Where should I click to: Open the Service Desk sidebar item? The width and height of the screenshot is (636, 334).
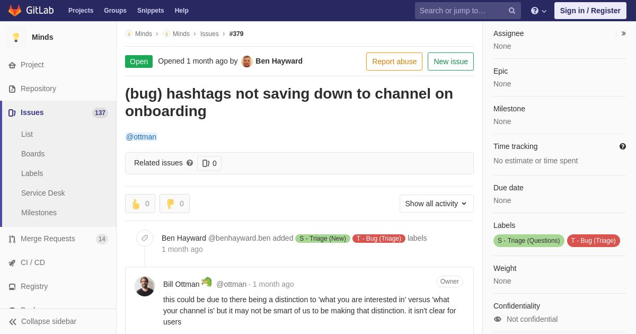(x=43, y=193)
